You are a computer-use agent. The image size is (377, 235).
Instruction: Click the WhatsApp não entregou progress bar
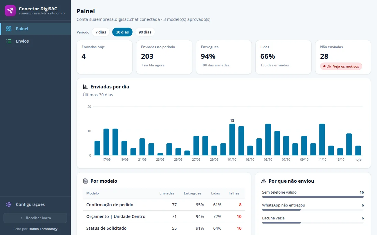point(313,210)
